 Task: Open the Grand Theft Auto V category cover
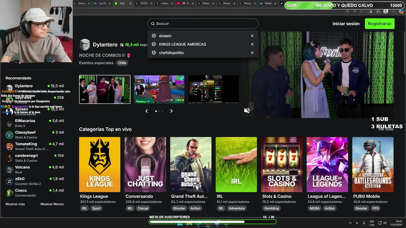tap(191, 165)
